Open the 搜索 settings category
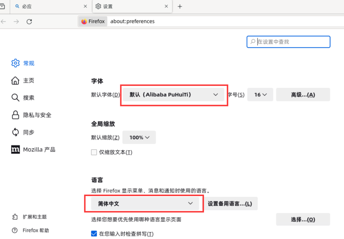 tap(23, 98)
